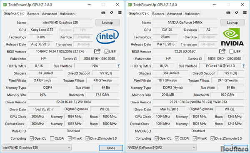Open the NVIDIA GeForce 940MX GPU dropdown
This screenshot has width=250, height=153.
coord(162,148)
